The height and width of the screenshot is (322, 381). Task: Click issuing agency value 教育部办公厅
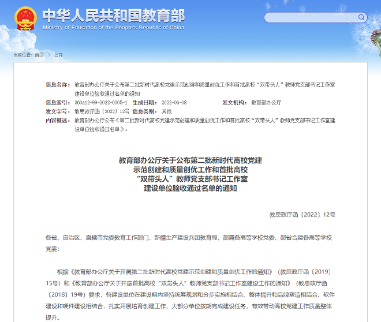(x=267, y=102)
